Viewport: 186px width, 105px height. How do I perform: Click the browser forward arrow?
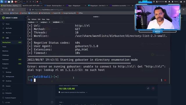6,10
